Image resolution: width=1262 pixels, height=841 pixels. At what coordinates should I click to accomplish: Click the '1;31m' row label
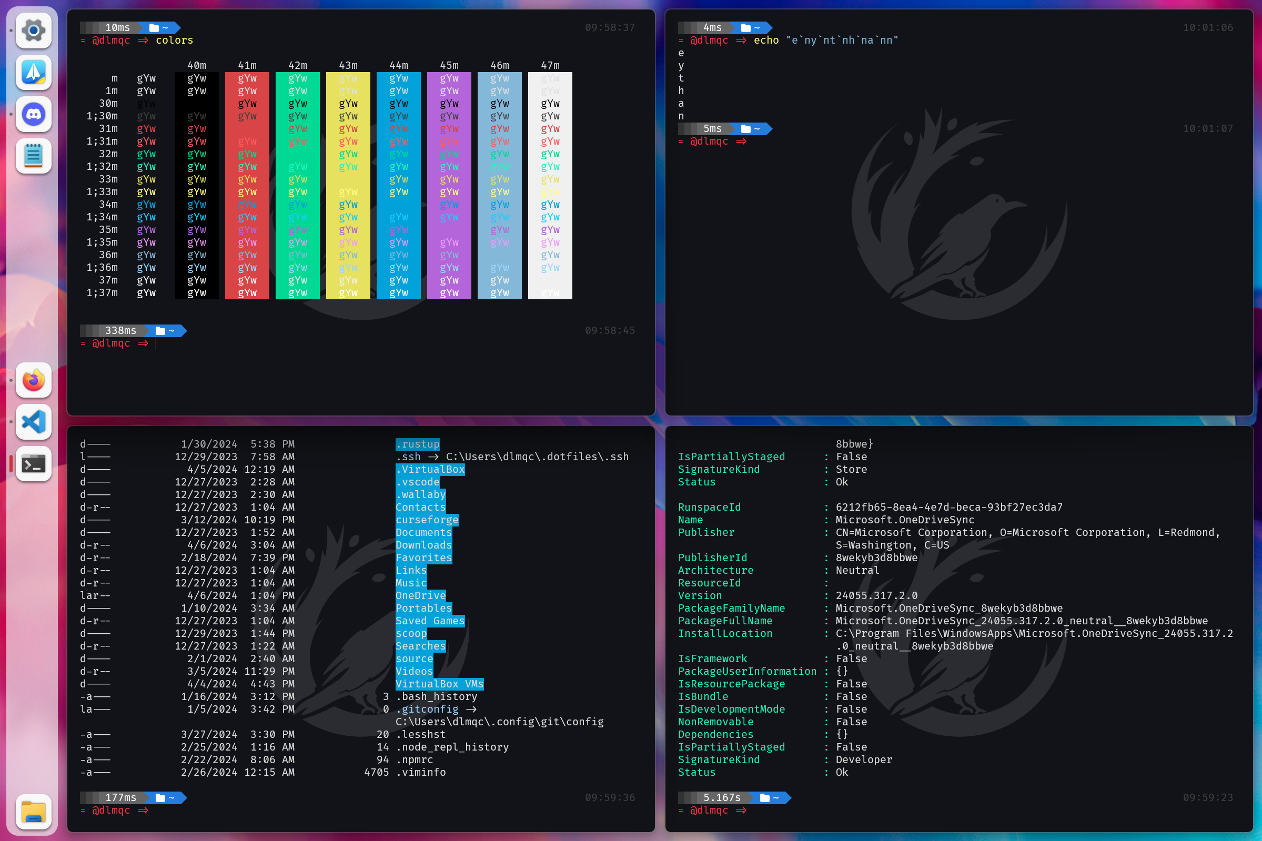(x=102, y=141)
